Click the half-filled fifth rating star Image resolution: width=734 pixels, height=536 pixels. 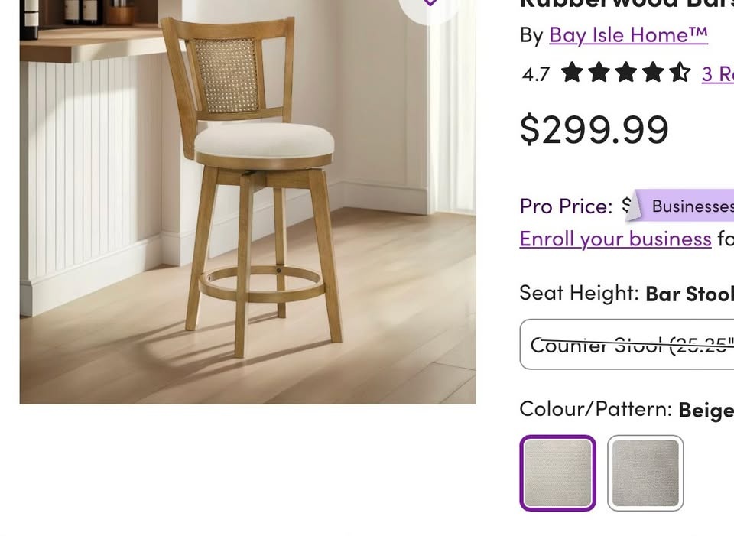680,73
